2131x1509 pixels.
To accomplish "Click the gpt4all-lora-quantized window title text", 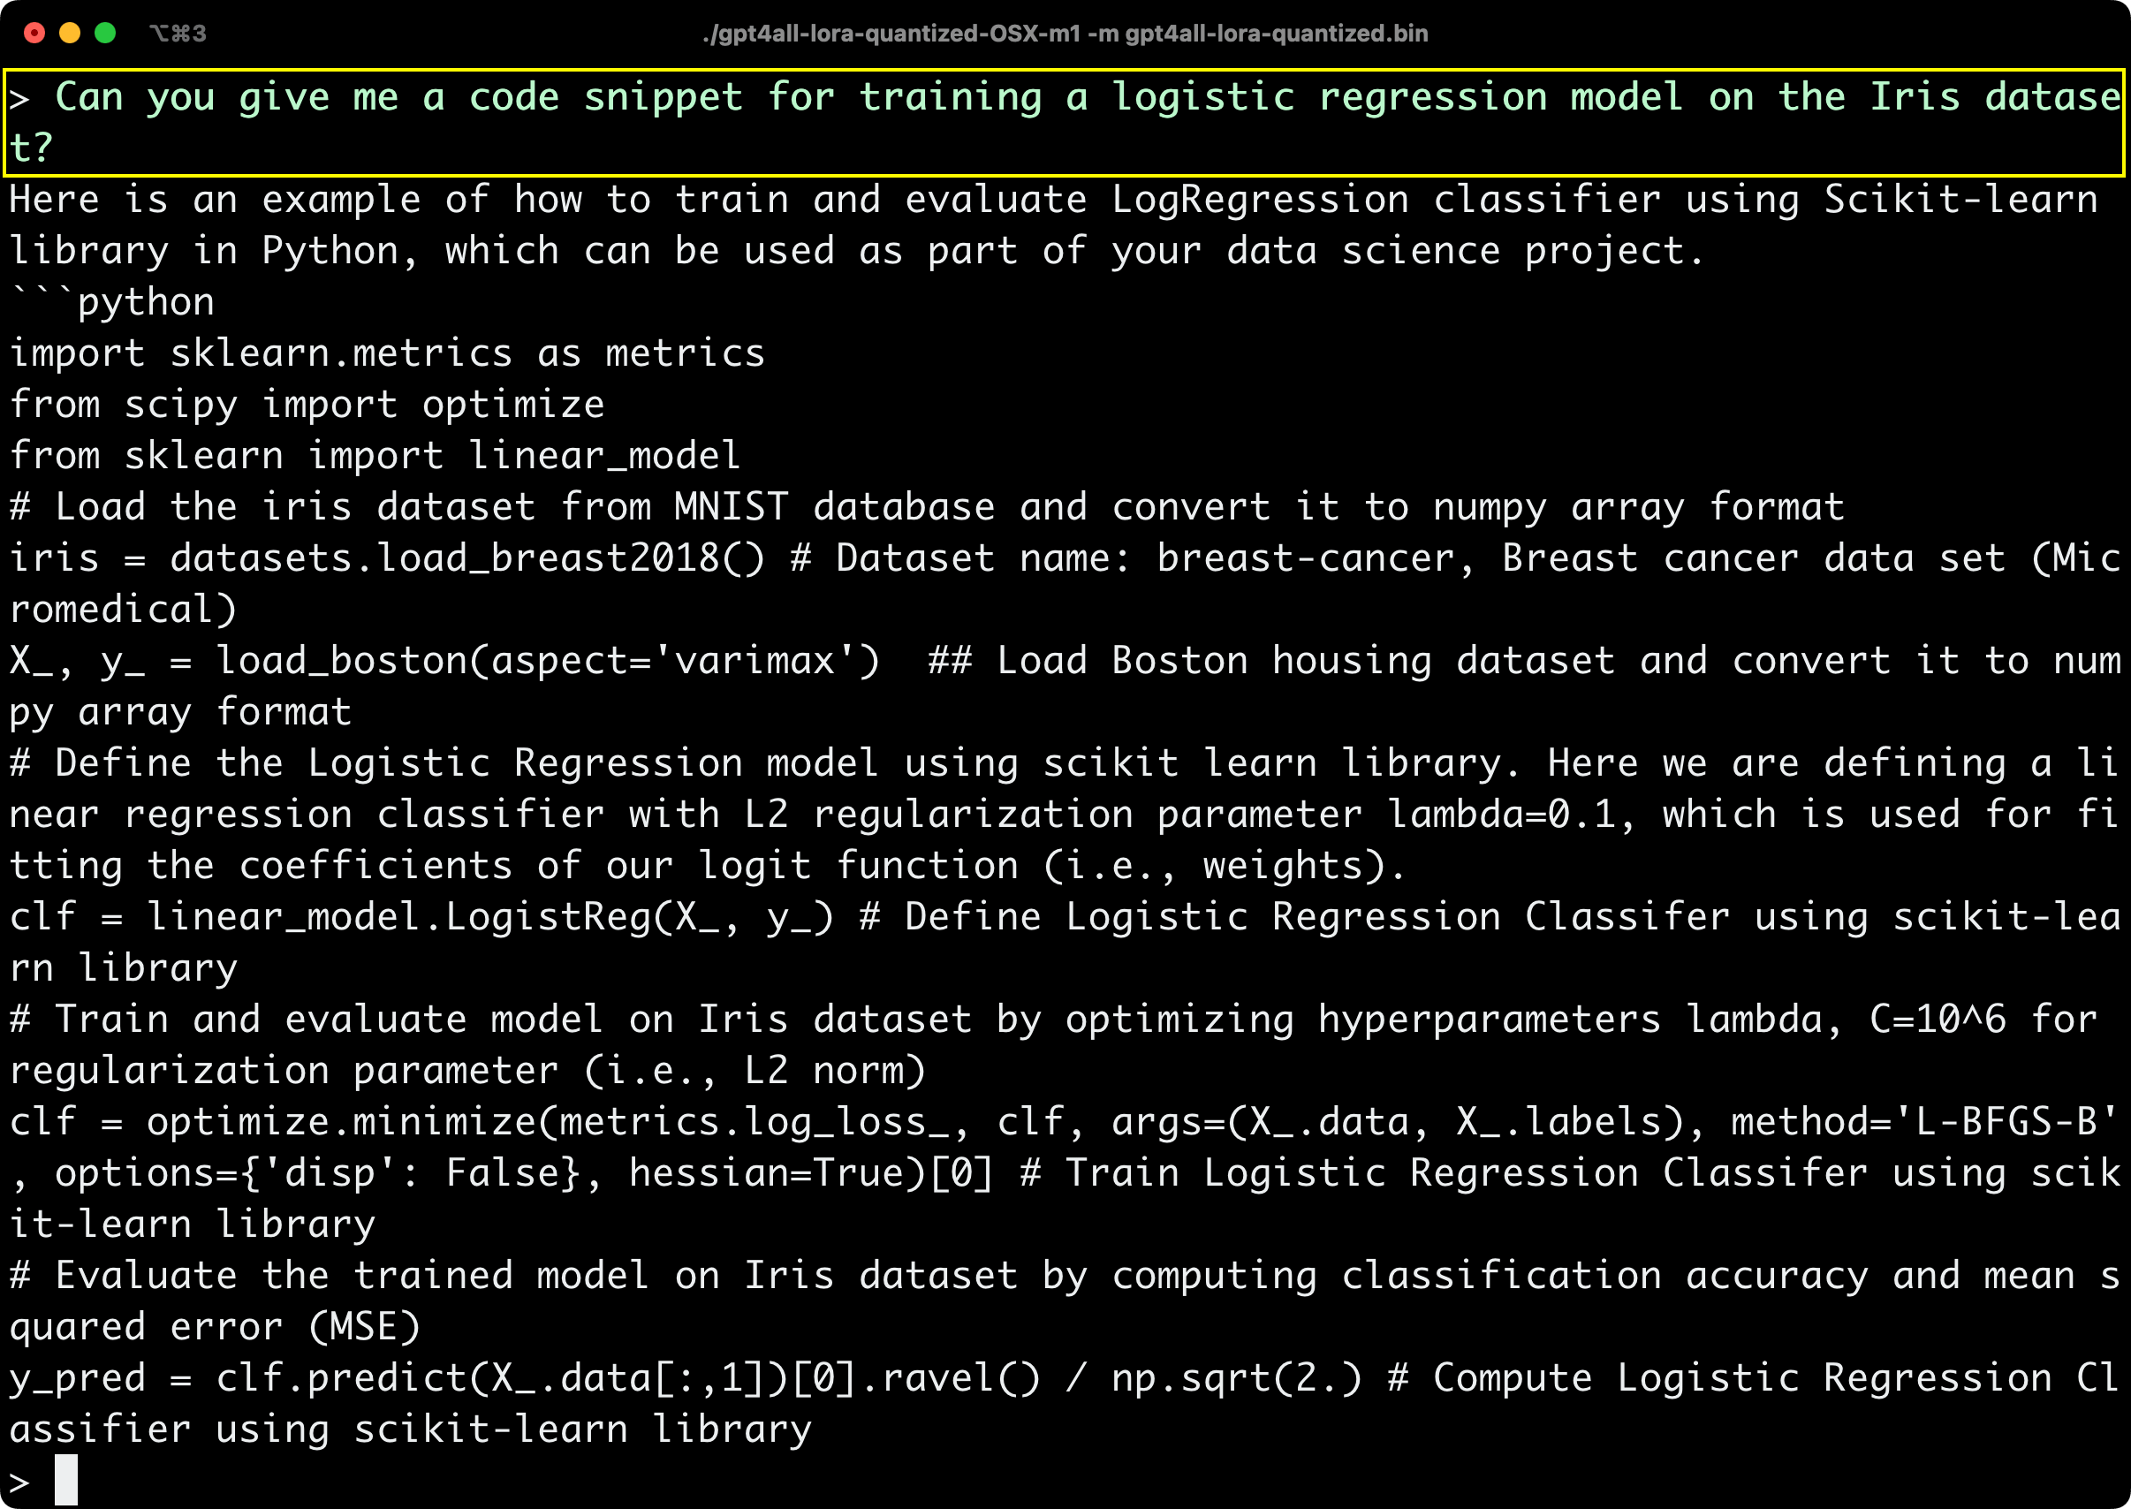I will pos(1065,34).
